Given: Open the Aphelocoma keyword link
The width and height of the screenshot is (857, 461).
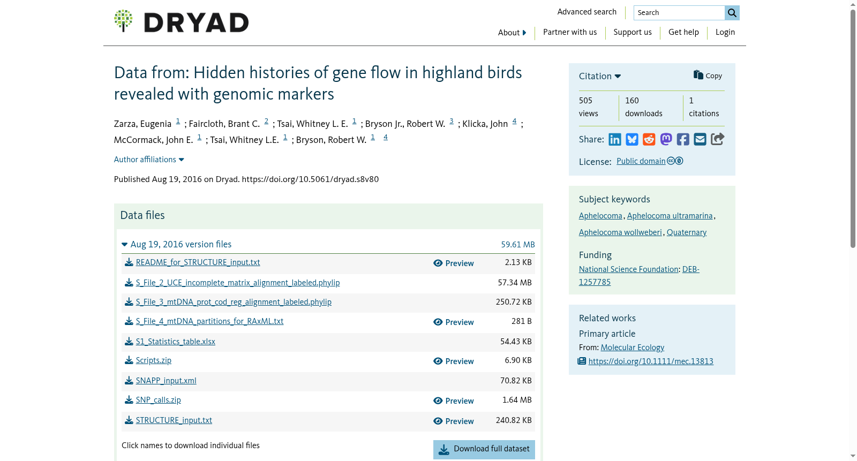Looking at the screenshot, I should 600,216.
